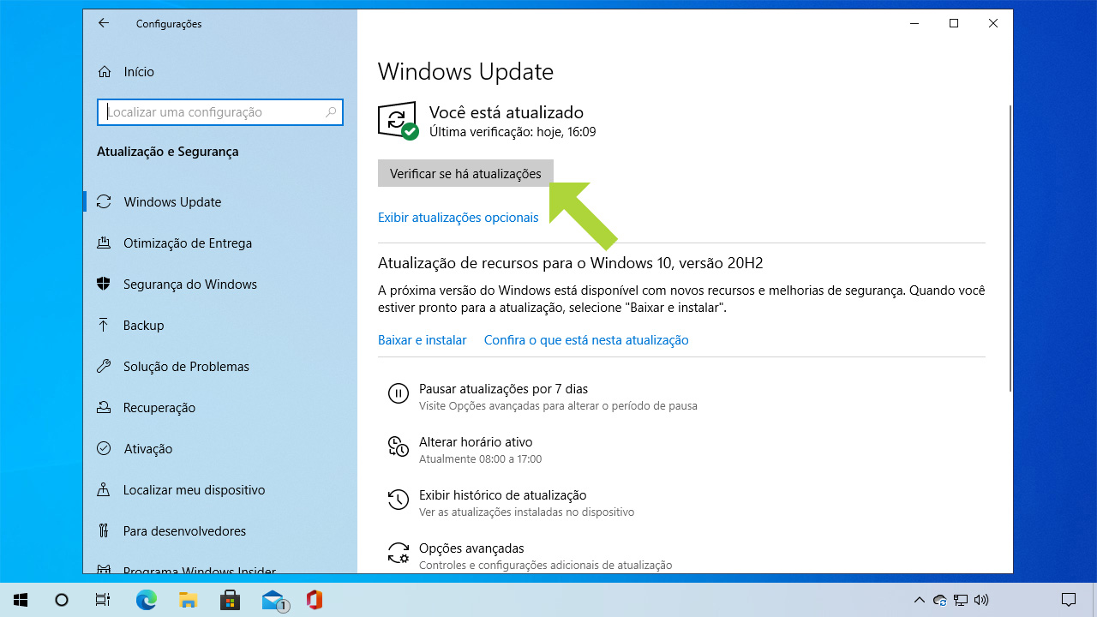Select Localizar meu dispositivo in sidebar
Image resolution: width=1097 pixels, height=617 pixels.
(220, 490)
